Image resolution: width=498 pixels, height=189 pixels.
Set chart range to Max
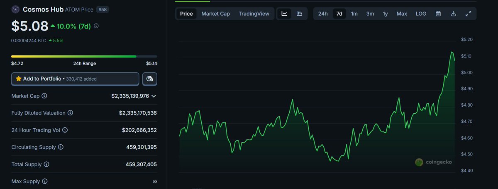pyautogui.click(x=402, y=14)
